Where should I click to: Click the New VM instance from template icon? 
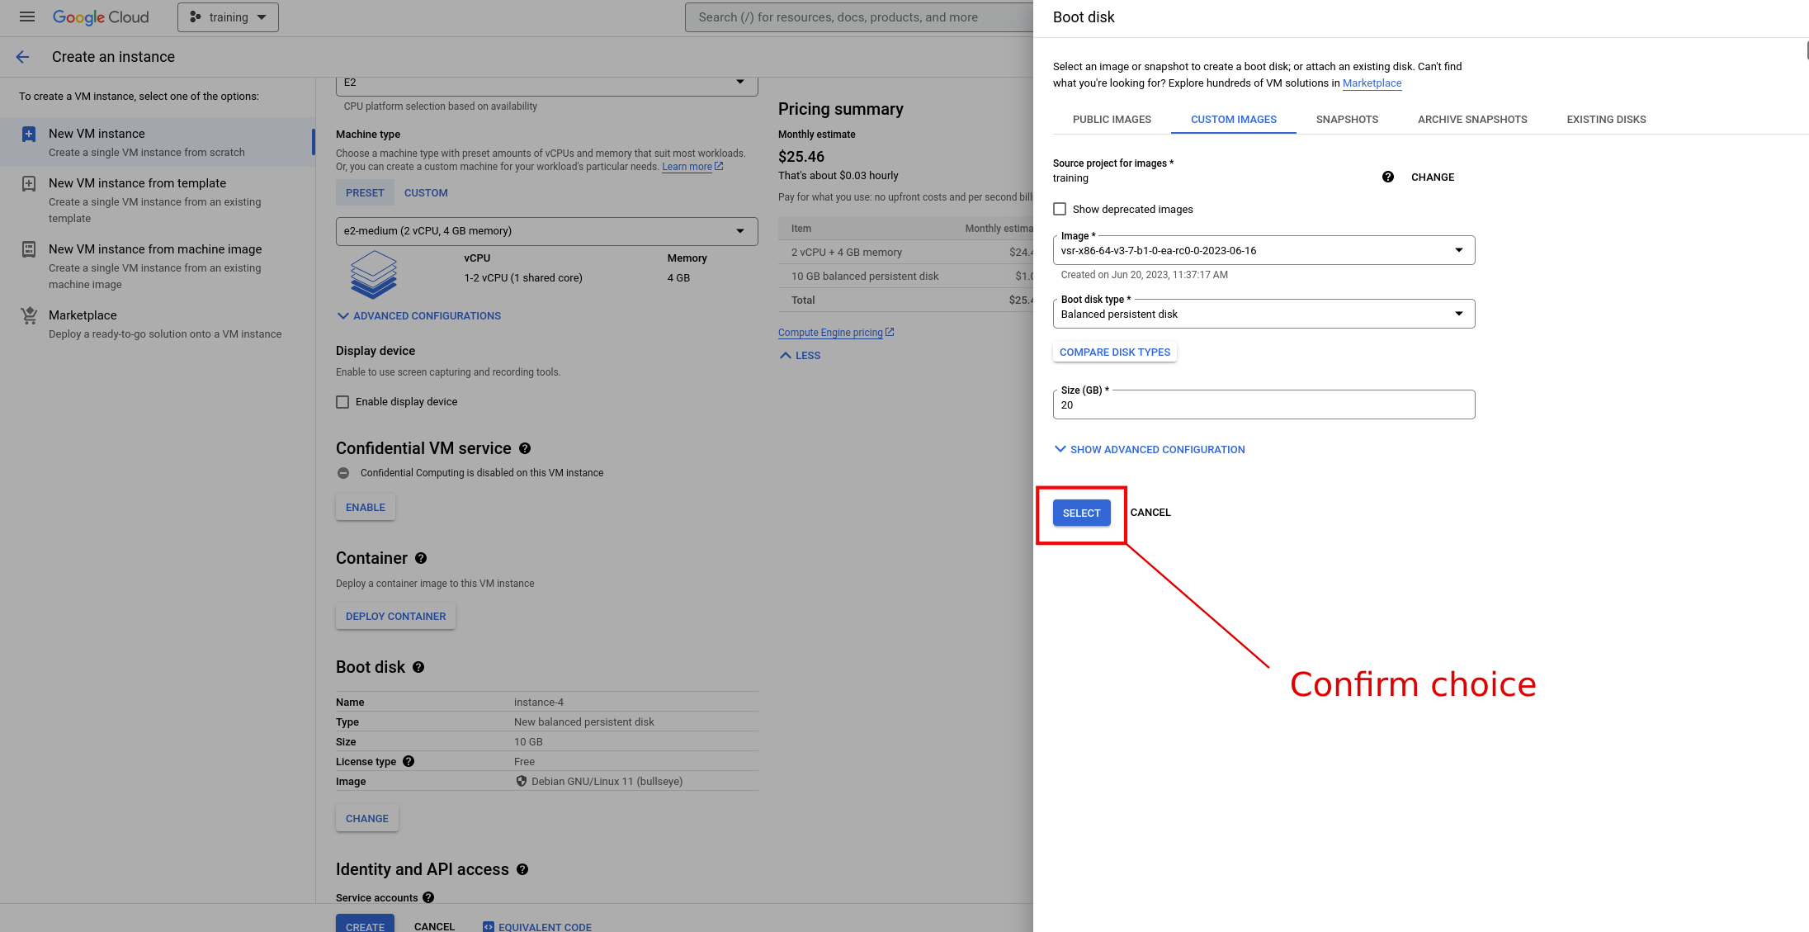(x=29, y=183)
